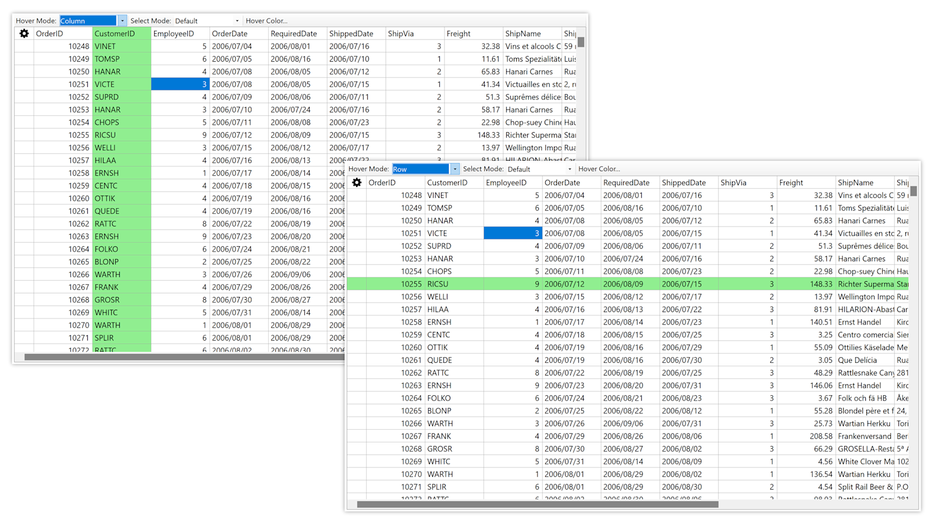The width and height of the screenshot is (931, 524).
Task: Click CustomerID header in front grid
Action: [x=454, y=183]
